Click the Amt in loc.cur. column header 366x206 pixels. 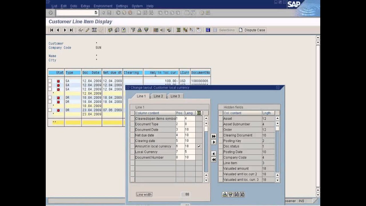coord(161,73)
